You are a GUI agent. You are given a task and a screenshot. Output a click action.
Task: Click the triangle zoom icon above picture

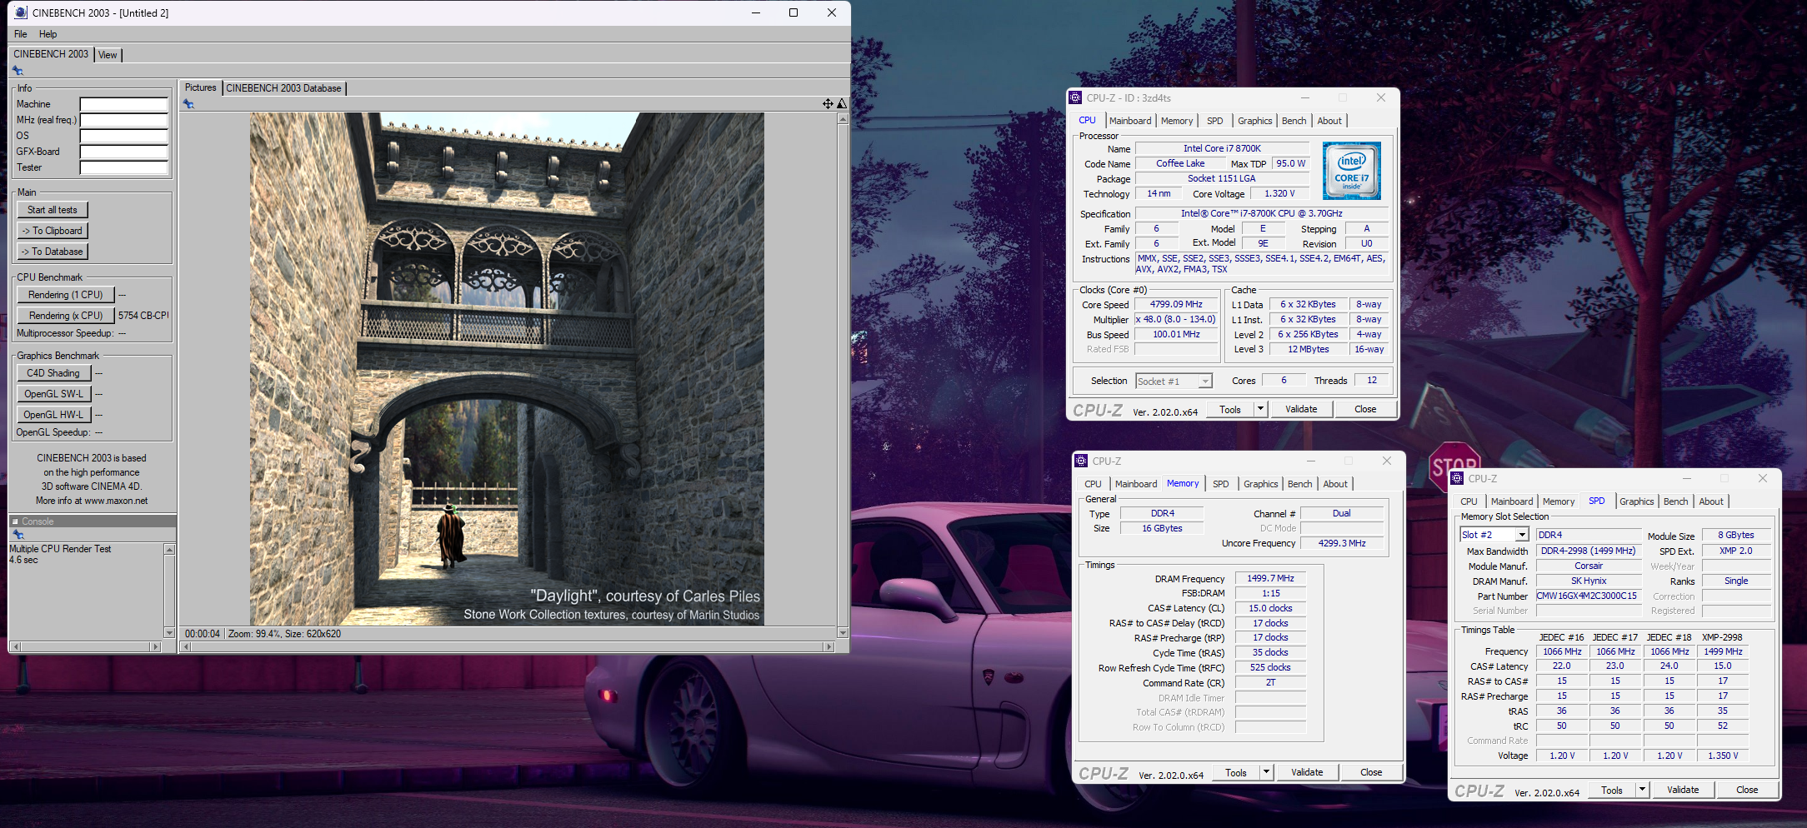pyautogui.click(x=842, y=103)
